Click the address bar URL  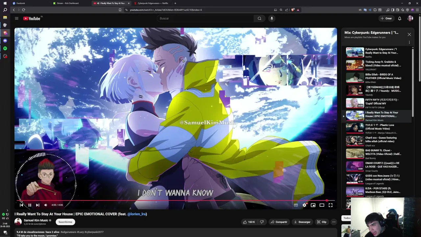coord(166,10)
